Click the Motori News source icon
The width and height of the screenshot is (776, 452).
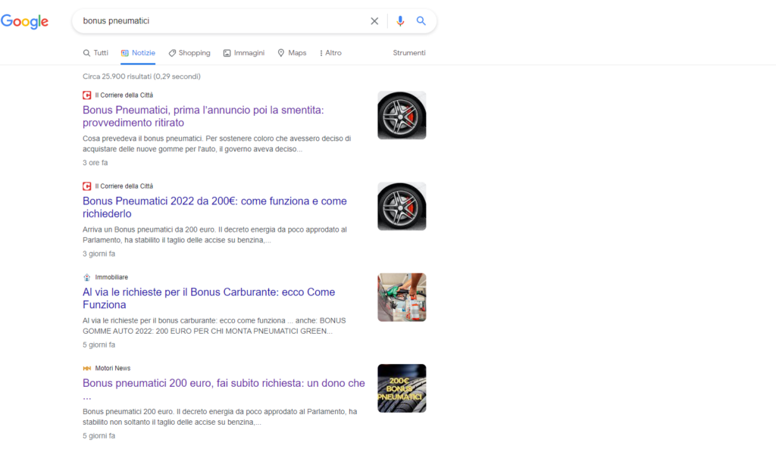[86, 368]
